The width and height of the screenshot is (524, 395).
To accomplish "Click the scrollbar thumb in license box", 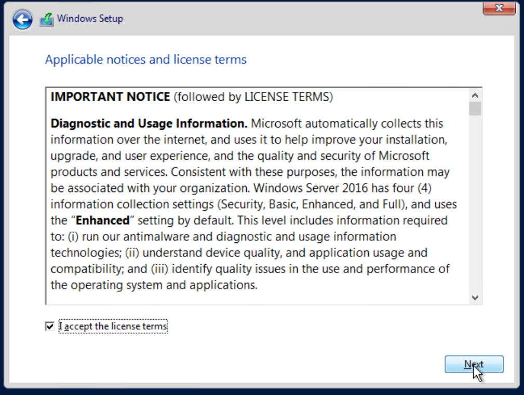I will (475, 108).
